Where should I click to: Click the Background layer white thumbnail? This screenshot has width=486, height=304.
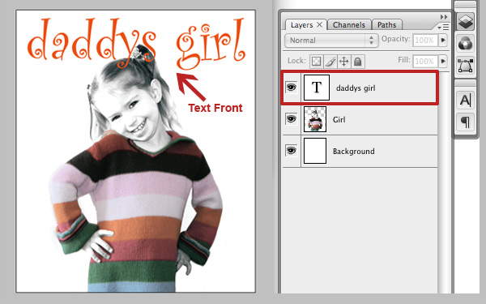(315, 151)
